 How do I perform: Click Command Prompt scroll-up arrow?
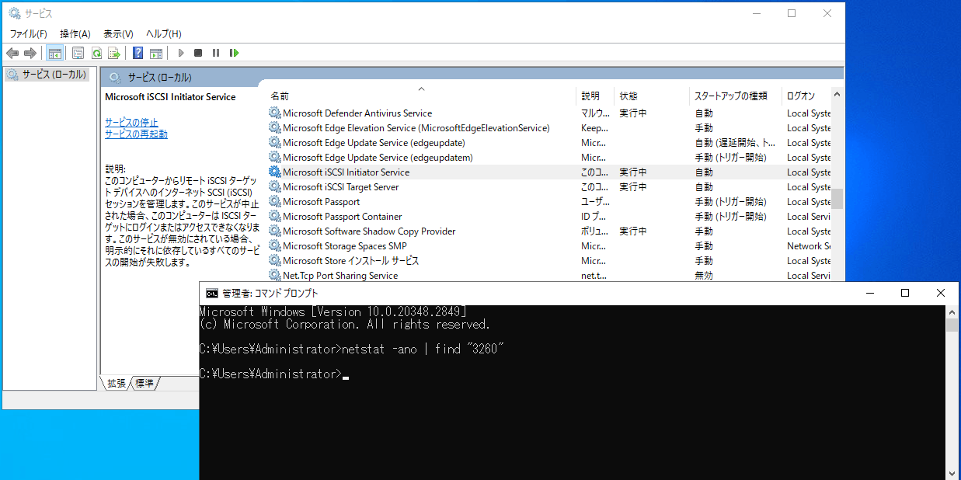tap(952, 311)
